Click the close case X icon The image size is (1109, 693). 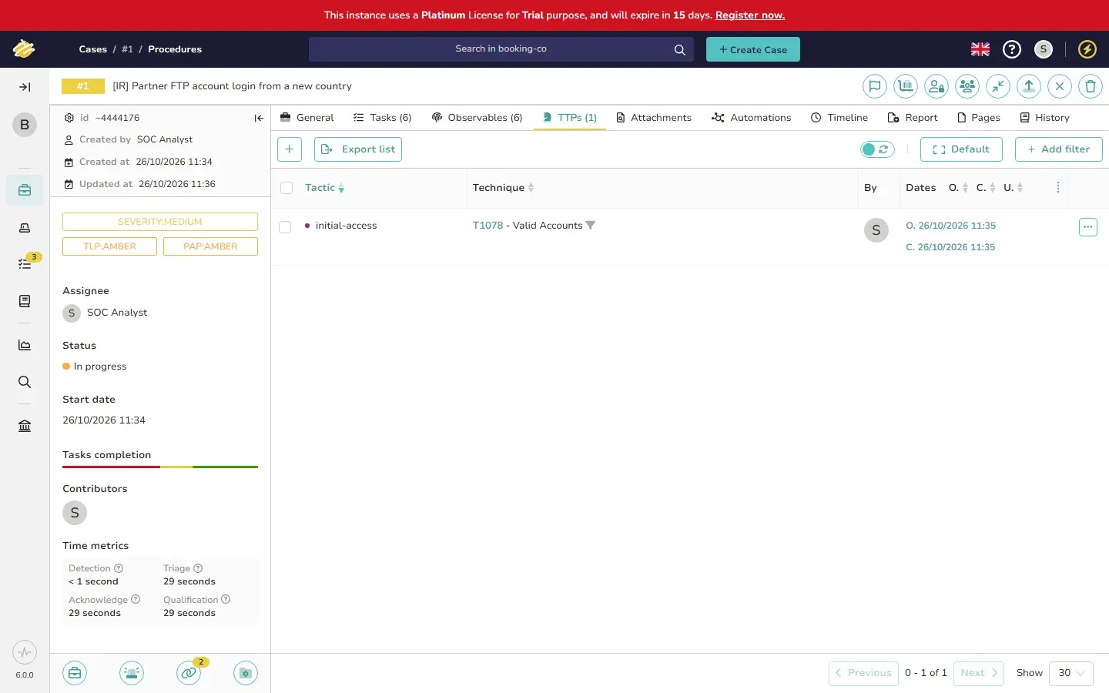click(1060, 86)
